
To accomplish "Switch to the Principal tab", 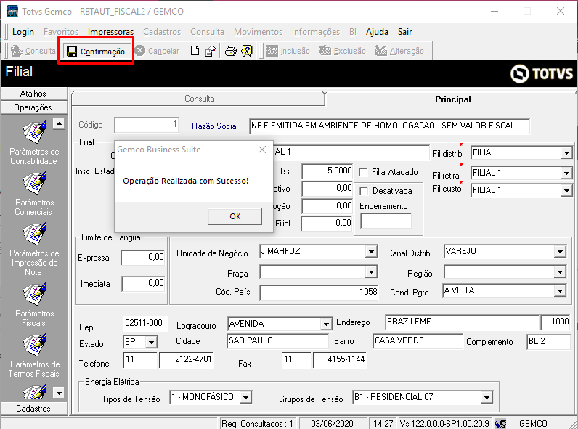I will (452, 99).
